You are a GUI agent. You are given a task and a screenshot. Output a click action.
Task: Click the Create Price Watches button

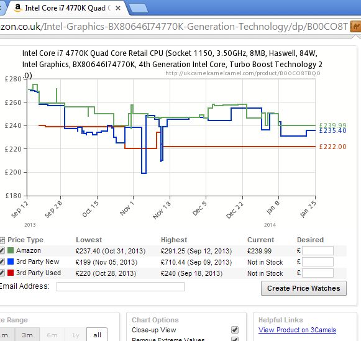(304, 288)
